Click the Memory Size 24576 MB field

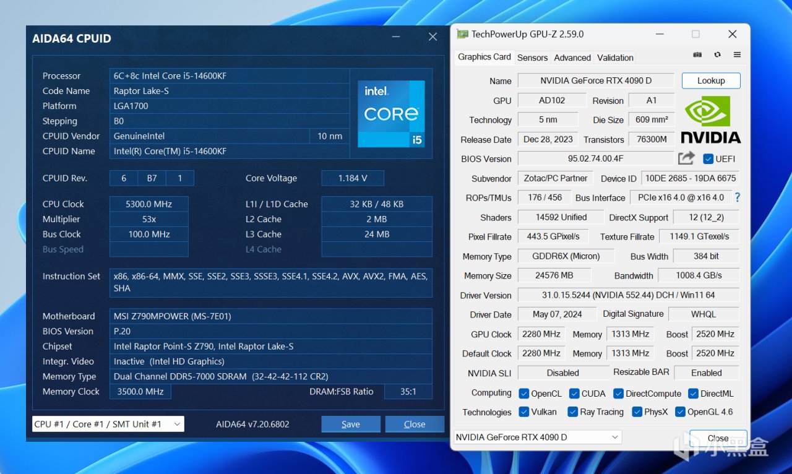click(x=554, y=275)
